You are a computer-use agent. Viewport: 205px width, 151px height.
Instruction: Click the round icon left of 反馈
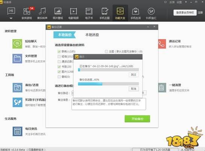166,2
